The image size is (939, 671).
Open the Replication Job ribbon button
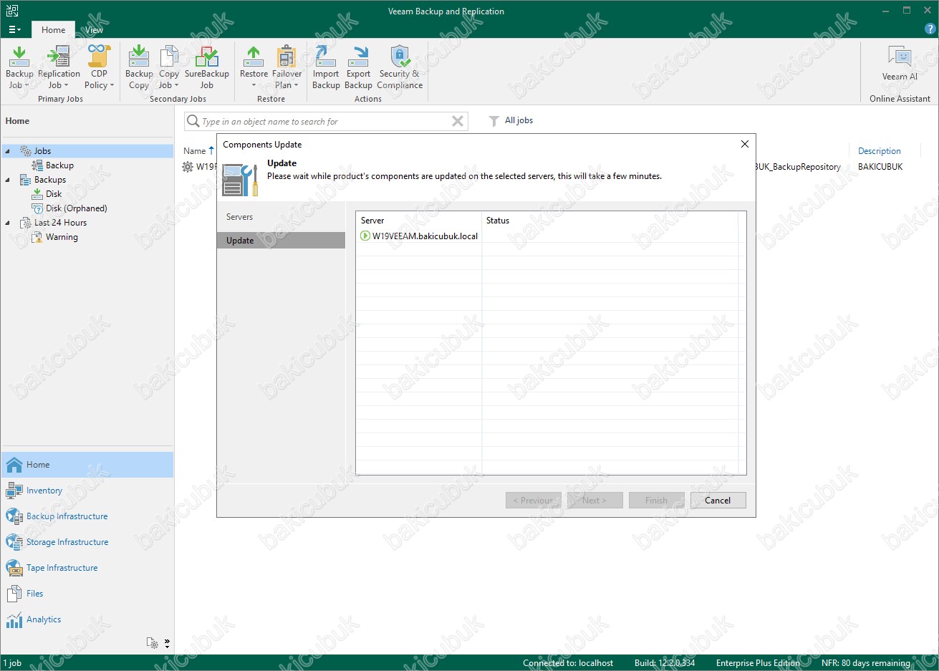click(59, 68)
